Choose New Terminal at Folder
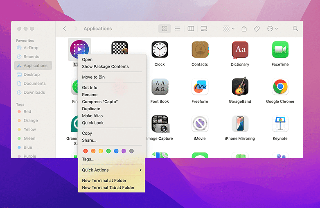This screenshot has width=320, height=208. [112, 181]
